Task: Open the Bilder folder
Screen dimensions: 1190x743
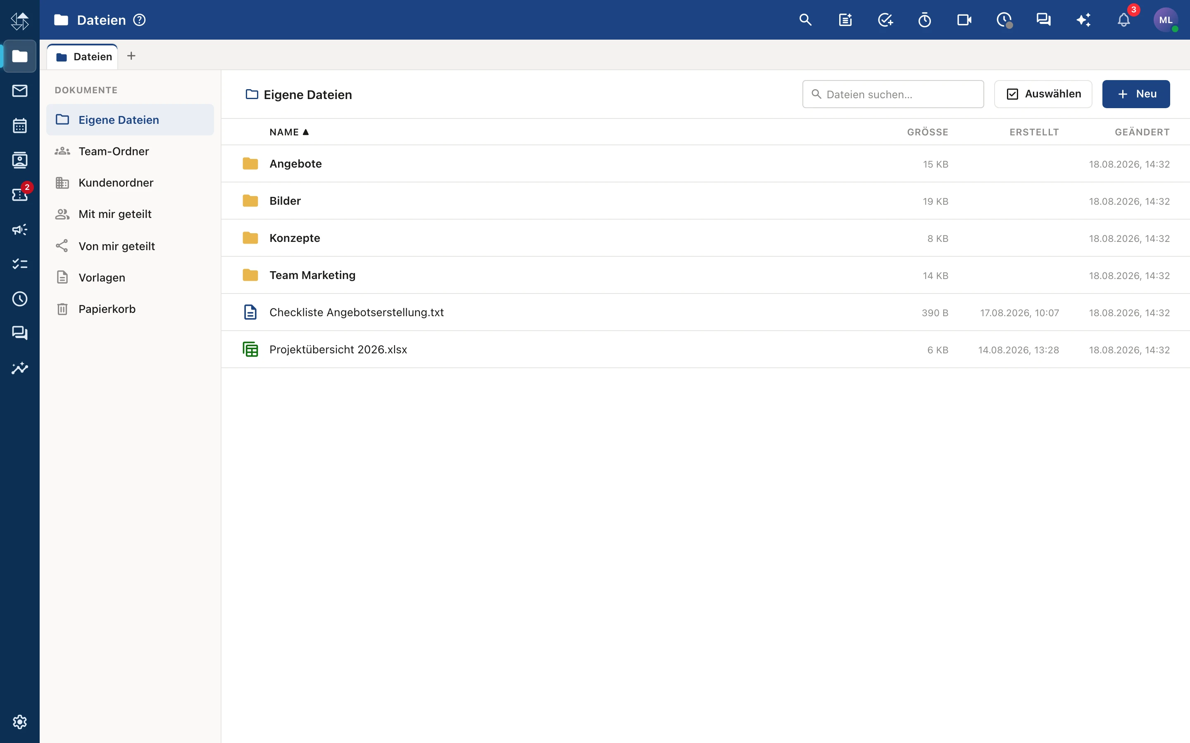Action: coord(706,201)
